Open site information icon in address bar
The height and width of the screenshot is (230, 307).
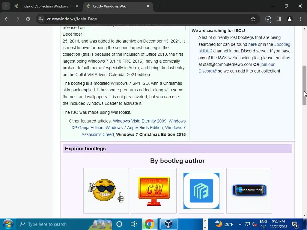[41, 19]
